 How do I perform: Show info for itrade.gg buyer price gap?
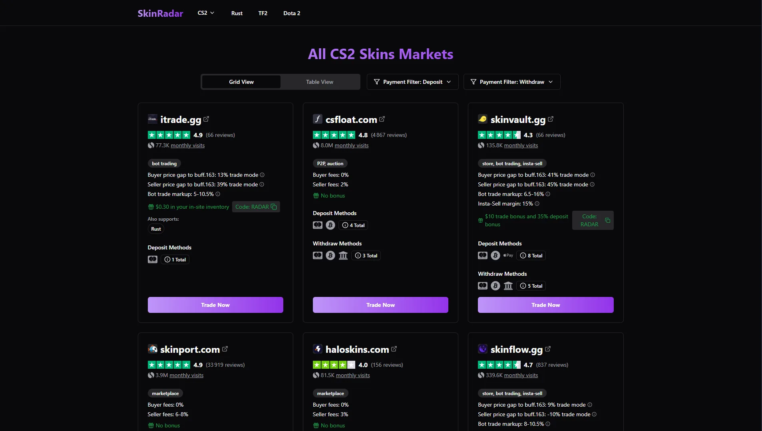coord(262,175)
